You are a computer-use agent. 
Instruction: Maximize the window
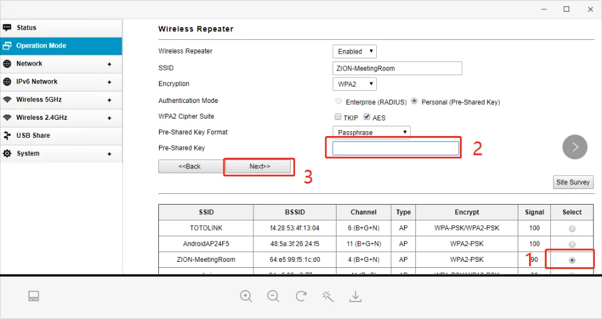point(566,9)
